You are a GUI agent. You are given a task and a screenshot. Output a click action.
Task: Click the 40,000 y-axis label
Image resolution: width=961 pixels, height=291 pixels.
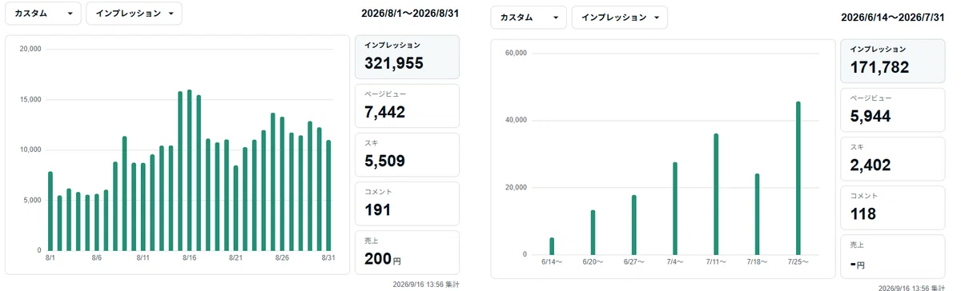click(x=515, y=121)
